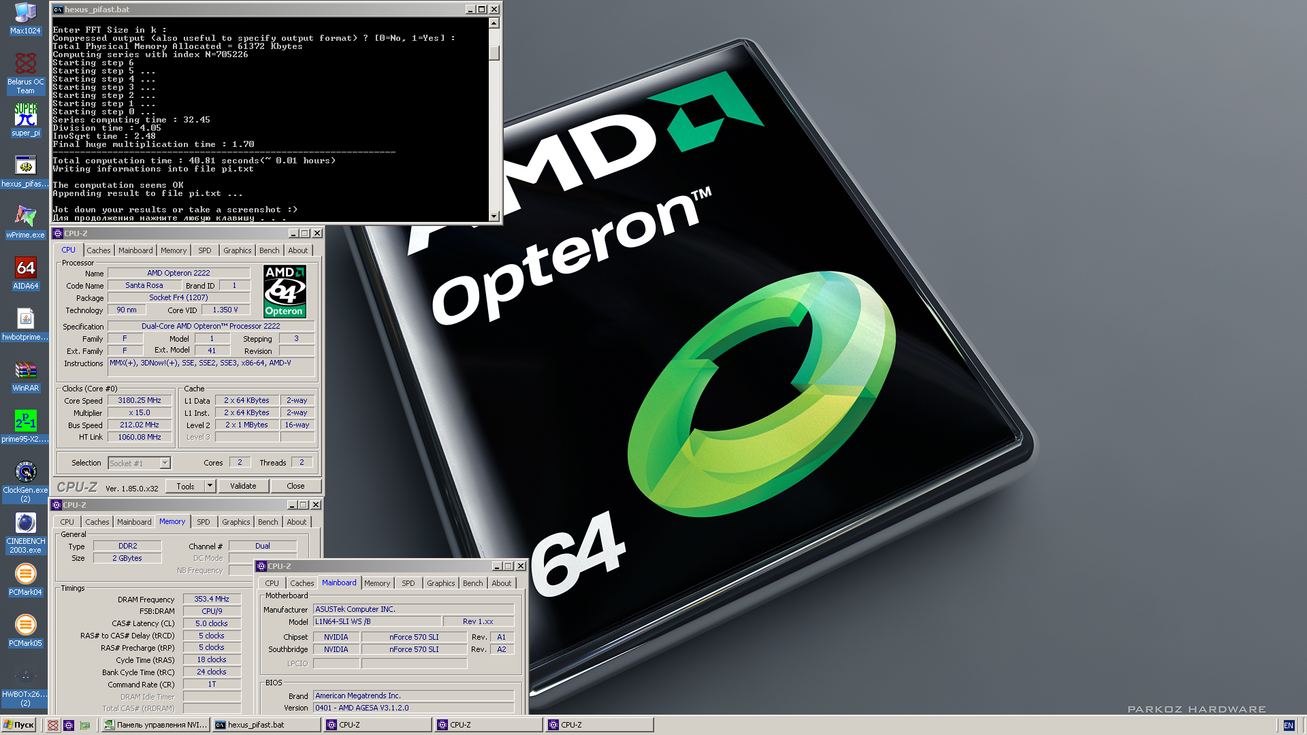Select the prime95-X2 desktop icon
Image resolution: width=1307 pixels, height=735 pixels.
[x=25, y=426]
